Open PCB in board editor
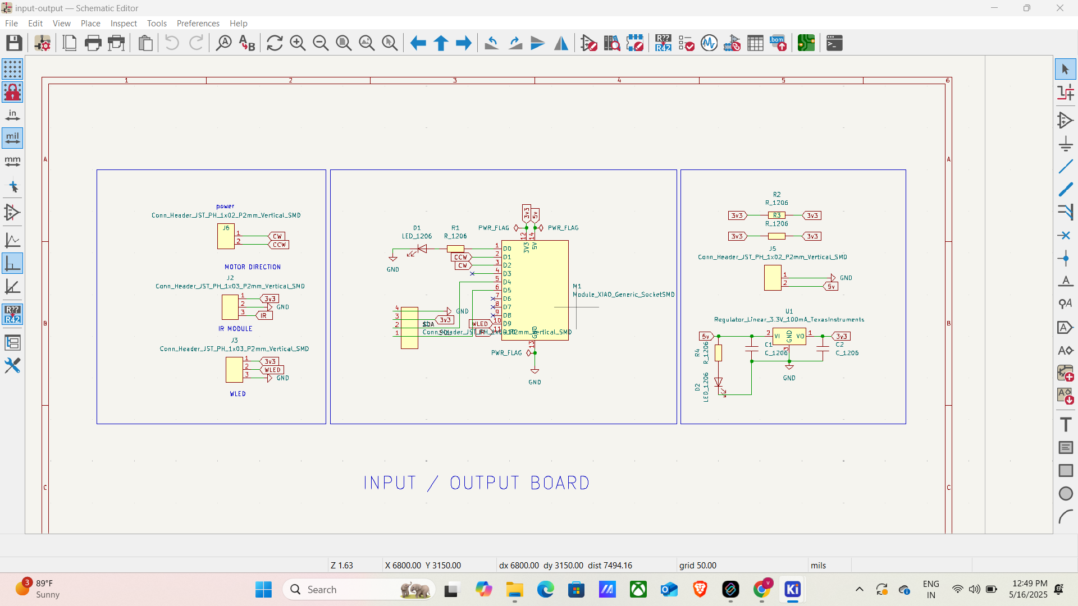The height and width of the screenshot is (606, 1078). pyautogui.click(x=806, y=43)
